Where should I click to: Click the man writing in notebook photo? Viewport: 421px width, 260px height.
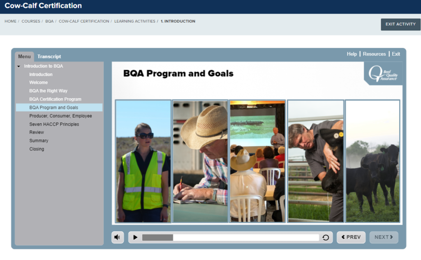pyautogui.click(x=200, y=161)
